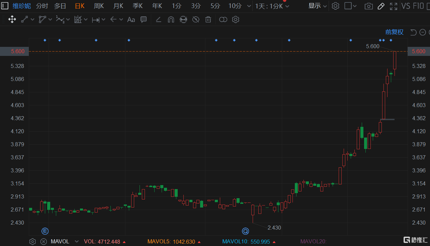Viewport: 430px width, 246px height.
Task: Open the 显示 display dropdown
Action: tap(318, 6)
